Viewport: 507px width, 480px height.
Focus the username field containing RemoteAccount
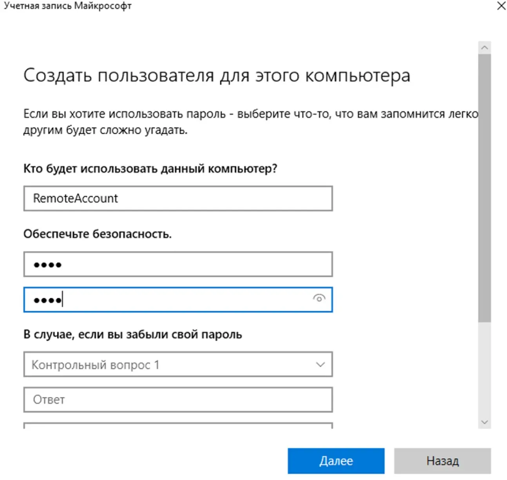coord(178,198)
